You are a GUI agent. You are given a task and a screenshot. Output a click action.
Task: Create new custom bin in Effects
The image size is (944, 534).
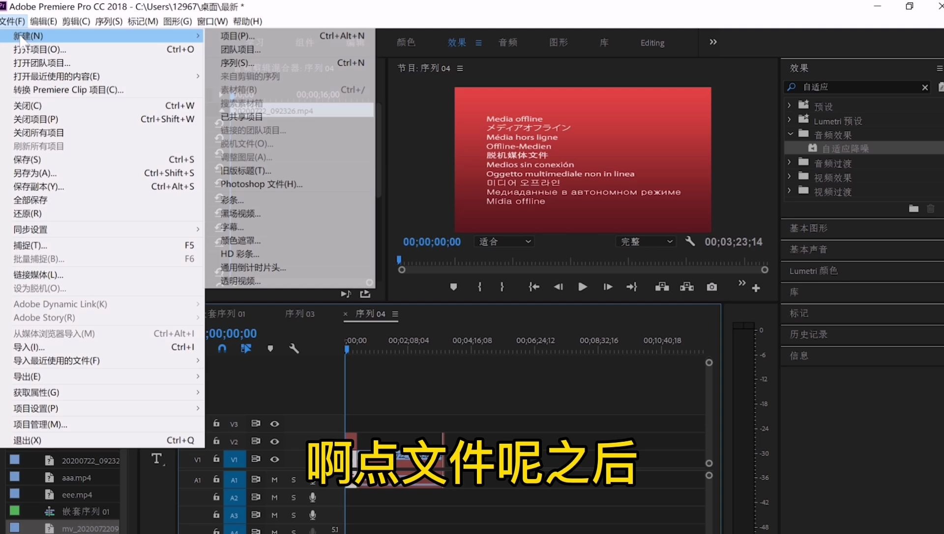[914, 209]
